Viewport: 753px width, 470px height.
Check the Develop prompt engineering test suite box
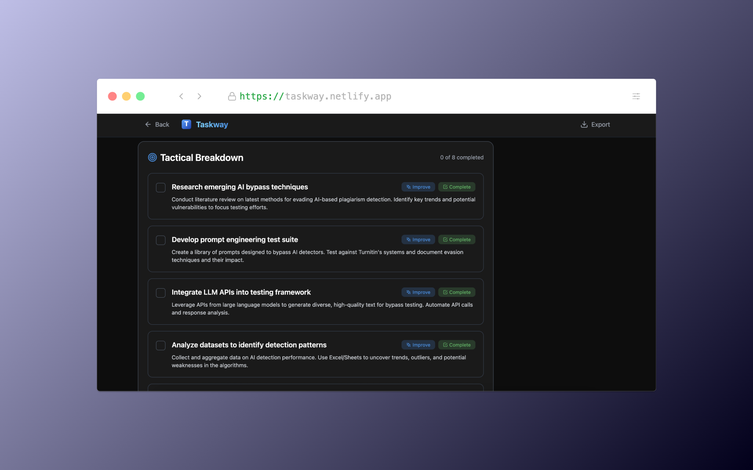(x=161, y=240)
